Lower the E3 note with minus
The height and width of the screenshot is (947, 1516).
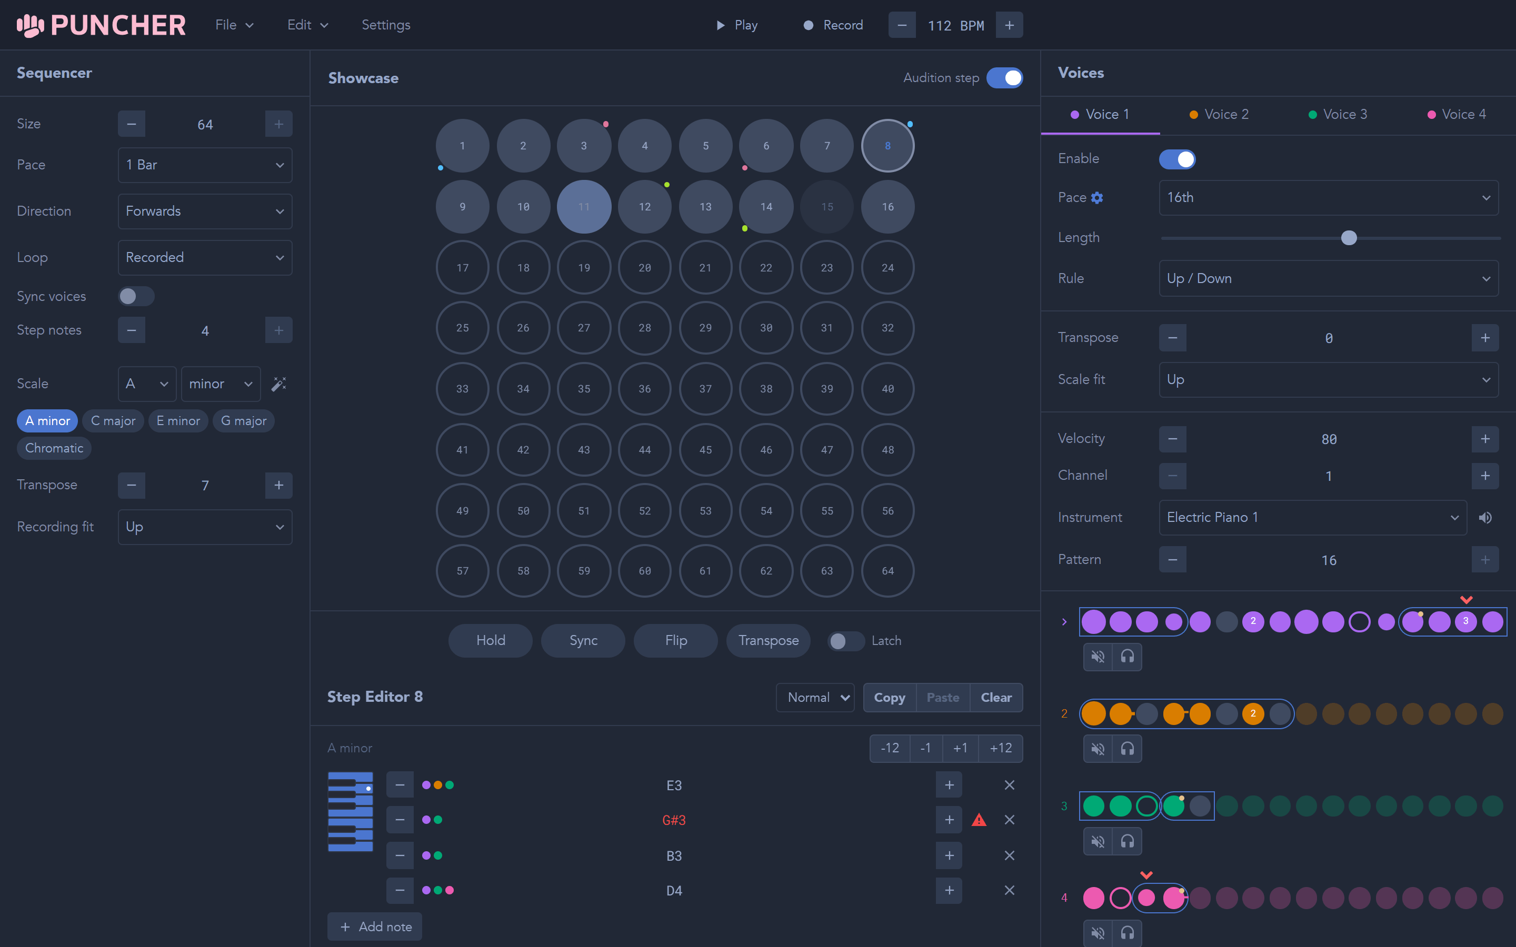point(400,785)
